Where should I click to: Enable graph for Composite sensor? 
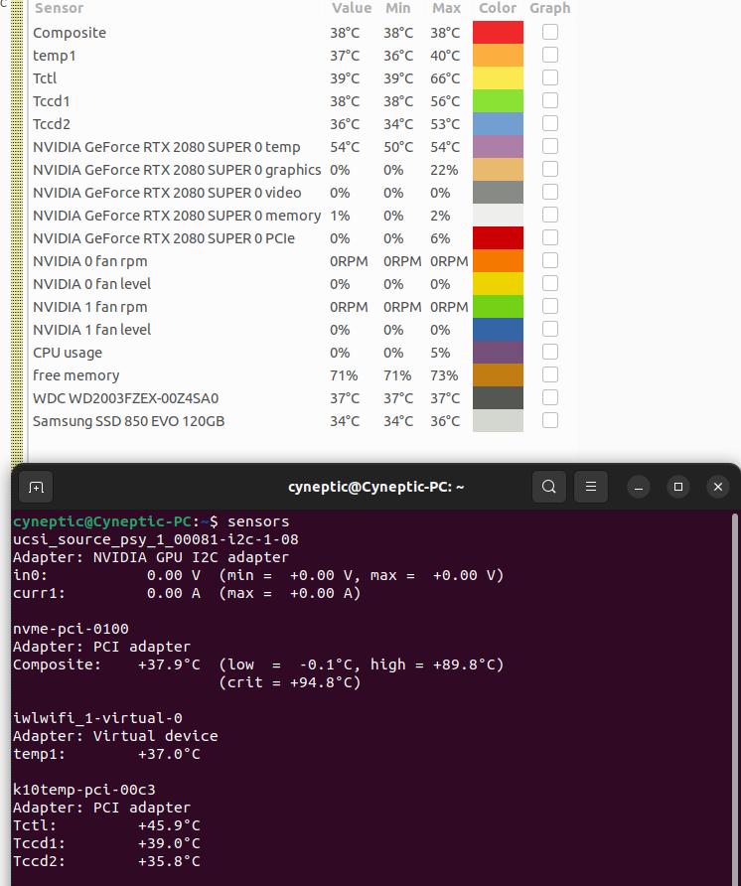pos(550,32)
